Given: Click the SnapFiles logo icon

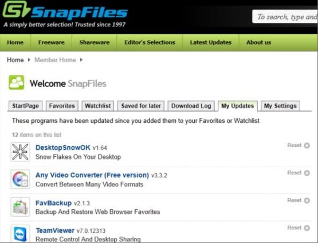Looking at the screenshot, I should coord(16,10).
